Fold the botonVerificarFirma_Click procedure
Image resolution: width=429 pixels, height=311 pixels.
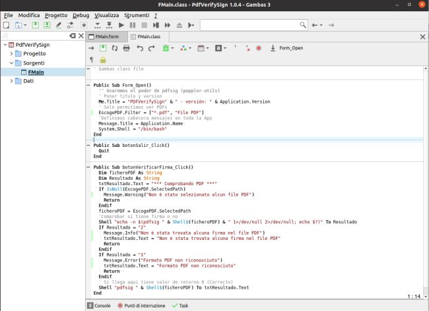(x=88, y=167)
